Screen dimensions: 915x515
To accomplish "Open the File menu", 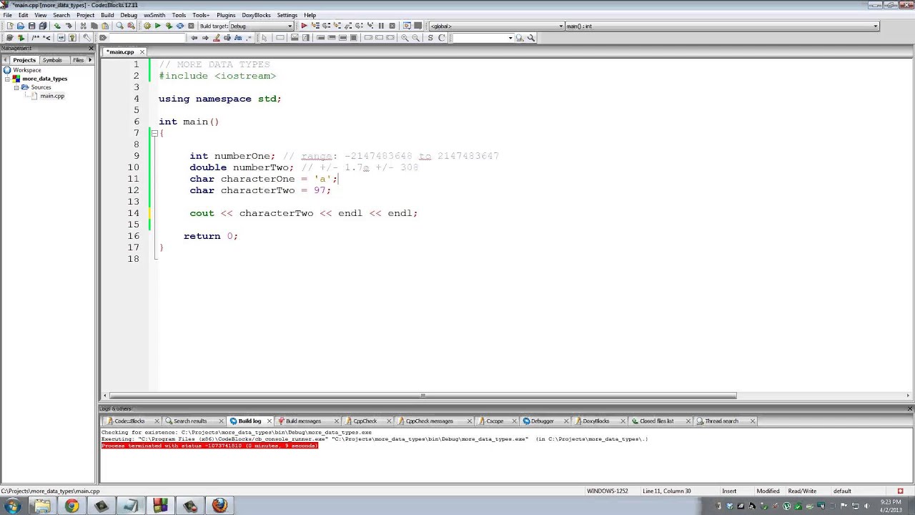I will tap(7, 15).
